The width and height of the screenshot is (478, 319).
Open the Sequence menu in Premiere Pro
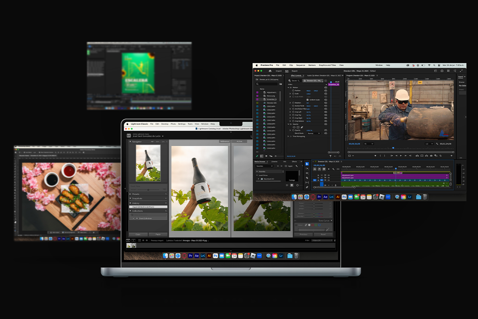pyautogui.click(x=301, y=65)
